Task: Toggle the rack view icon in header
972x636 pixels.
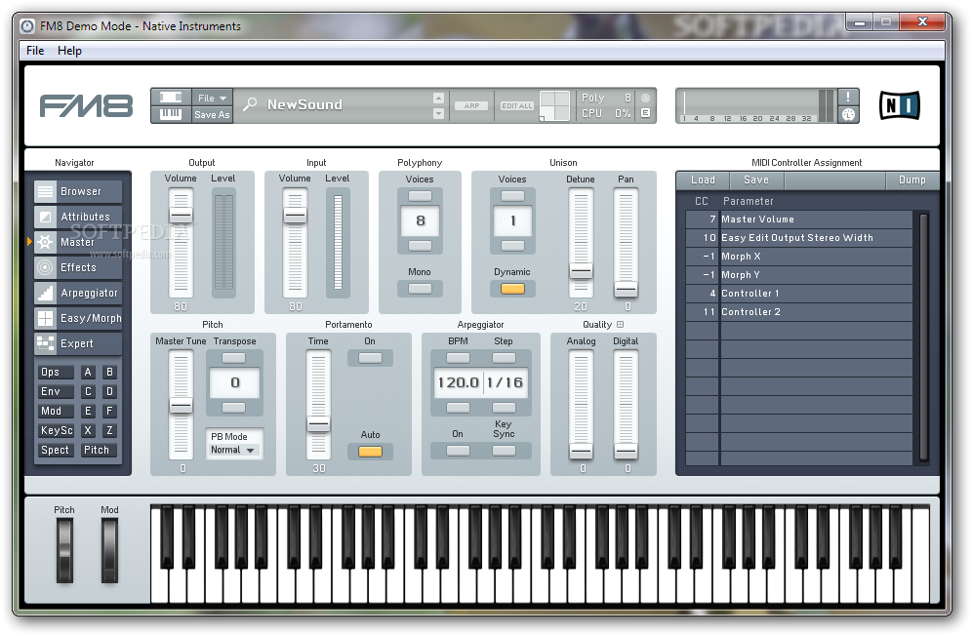Action: [171, 98]
